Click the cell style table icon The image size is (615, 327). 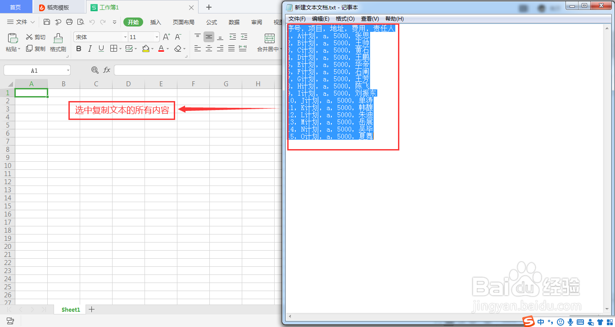(129, 49)
